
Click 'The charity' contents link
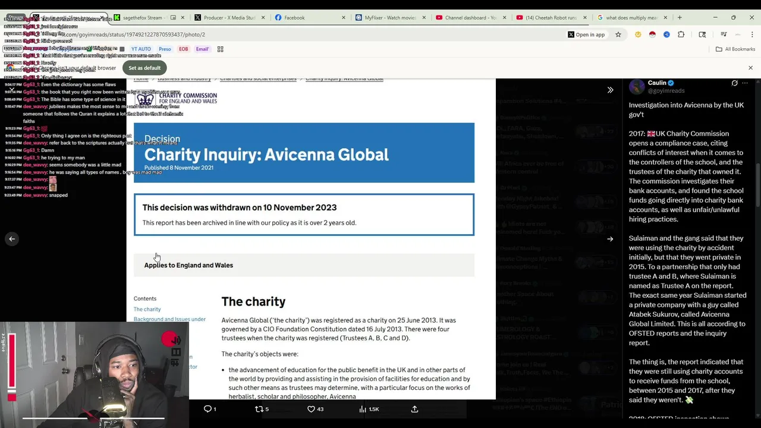[x=147, y=309]
